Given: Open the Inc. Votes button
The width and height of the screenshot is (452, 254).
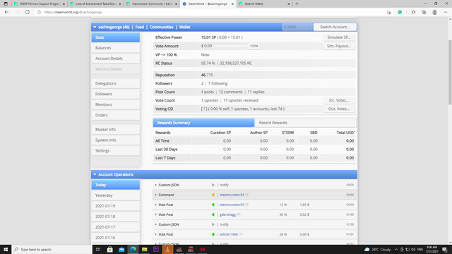Looking at the screenshot, I should [339, 100].
